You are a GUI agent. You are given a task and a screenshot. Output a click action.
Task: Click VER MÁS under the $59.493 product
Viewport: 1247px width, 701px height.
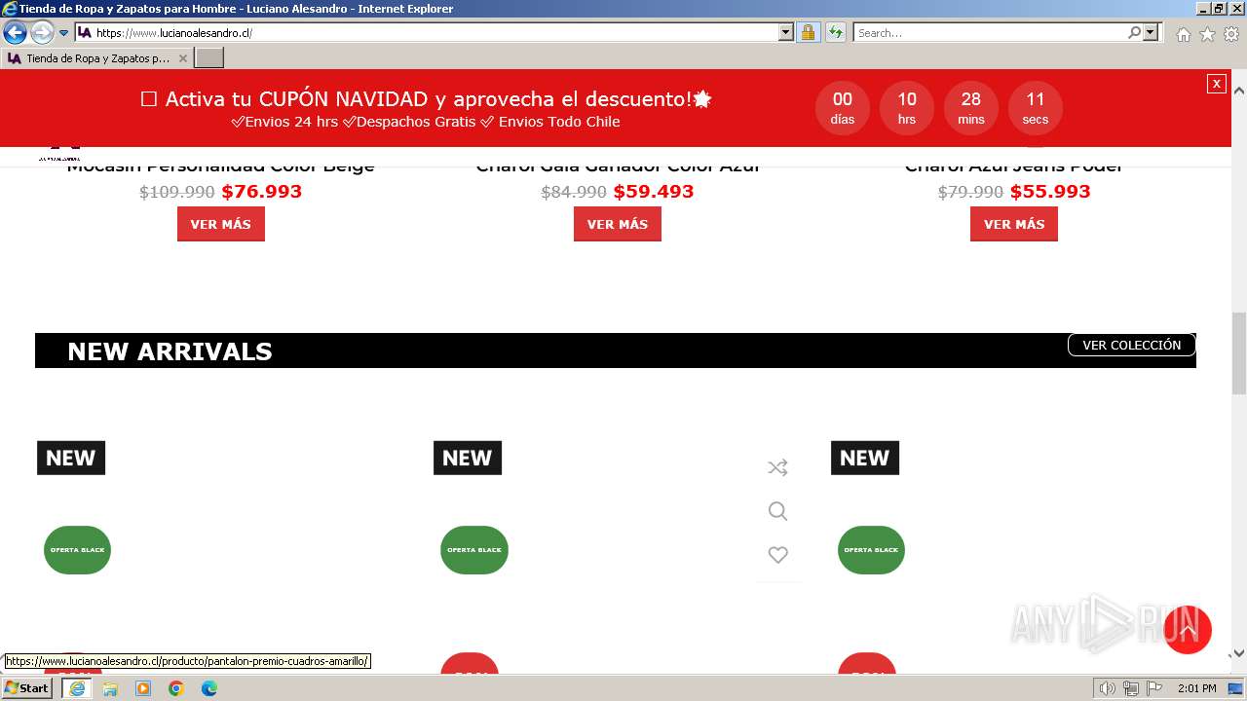(x=618, y=224)
